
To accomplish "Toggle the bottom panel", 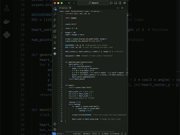I will 116,3.
